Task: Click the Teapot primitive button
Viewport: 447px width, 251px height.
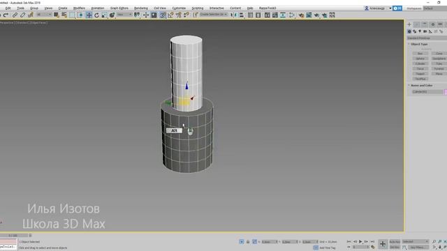Action: tap(420, 74)
